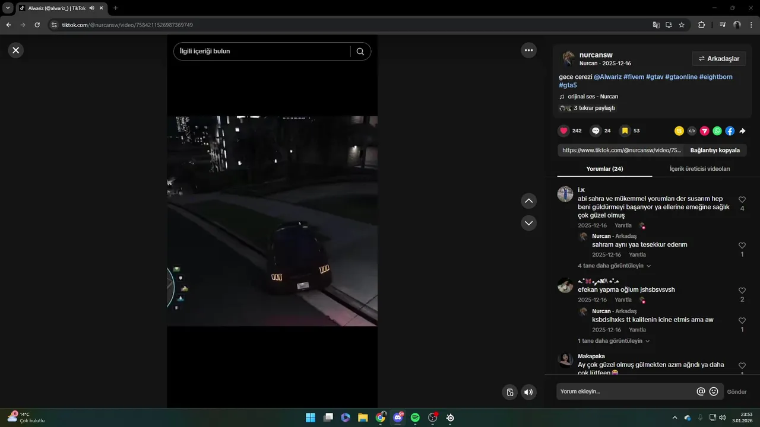Like Nurcan's 'sahram ayrı yaa' reply
Image resolution: width=760 pixels, height=427 pixels.
[x=742, y=246]
